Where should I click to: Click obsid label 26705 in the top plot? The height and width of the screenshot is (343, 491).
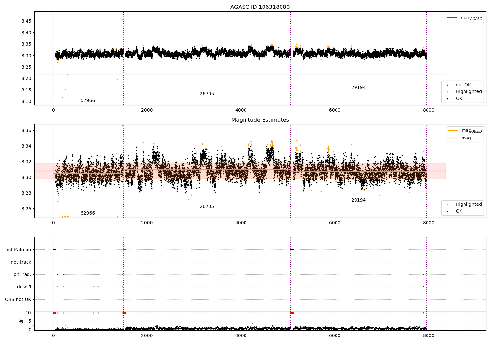click(x=207, y=94)
